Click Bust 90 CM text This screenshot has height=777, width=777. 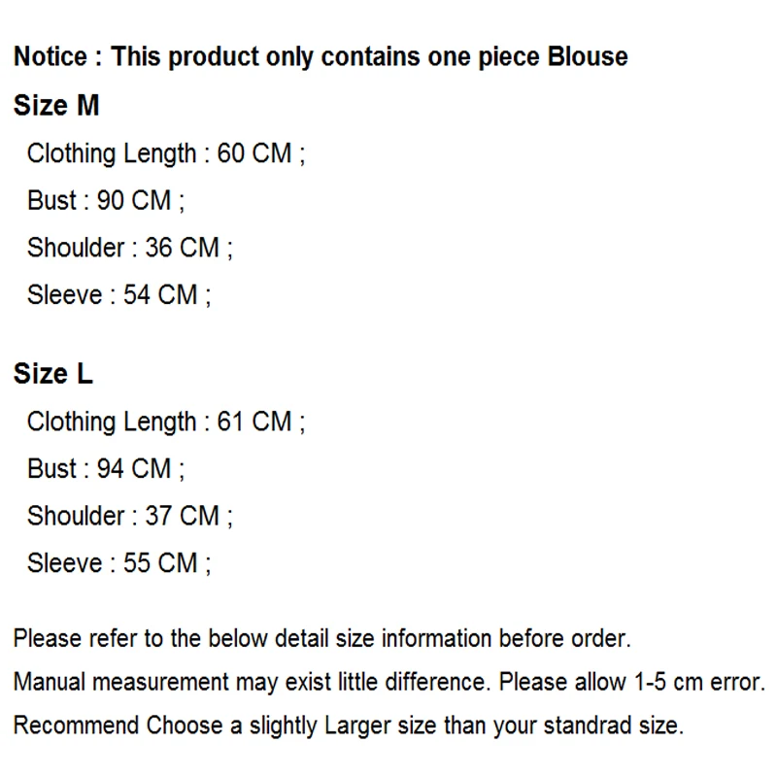pyautogui.click(x=105, y=200)
